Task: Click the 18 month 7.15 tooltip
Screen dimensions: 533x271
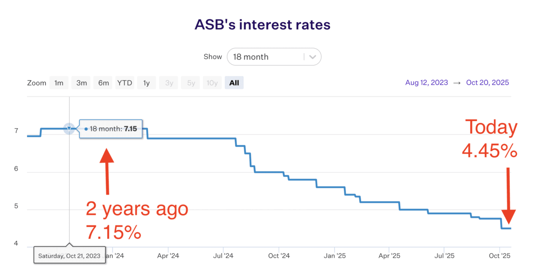Action: coord(110,129)
